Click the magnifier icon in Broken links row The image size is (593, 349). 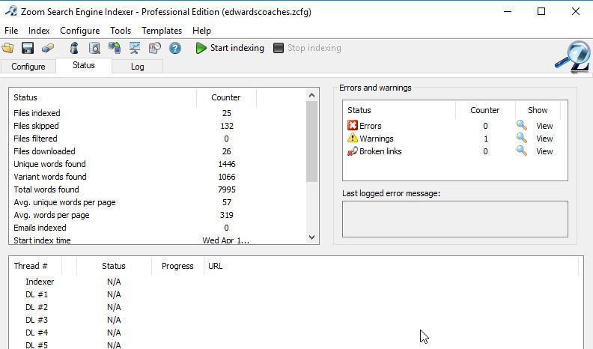point(522,151)
